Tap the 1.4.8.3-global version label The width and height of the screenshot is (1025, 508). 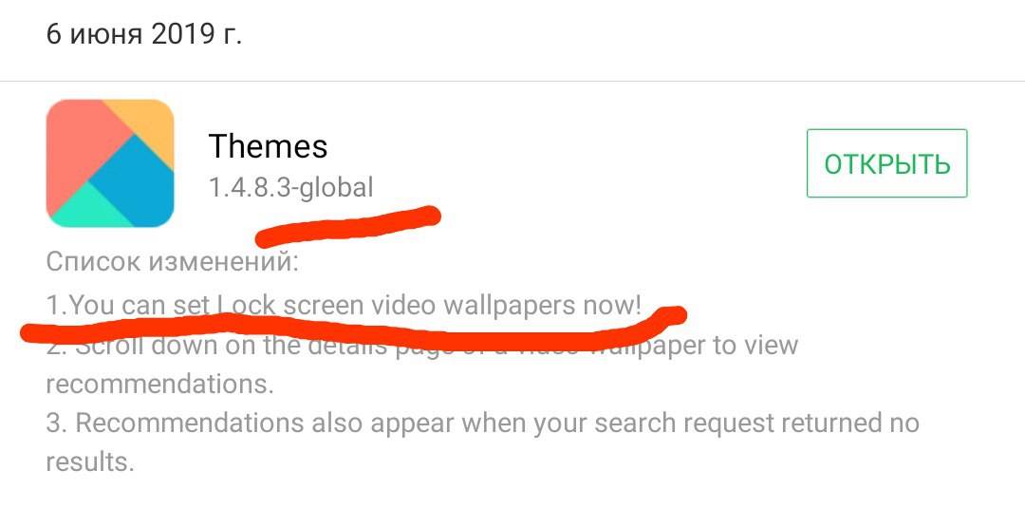point(291,188)
